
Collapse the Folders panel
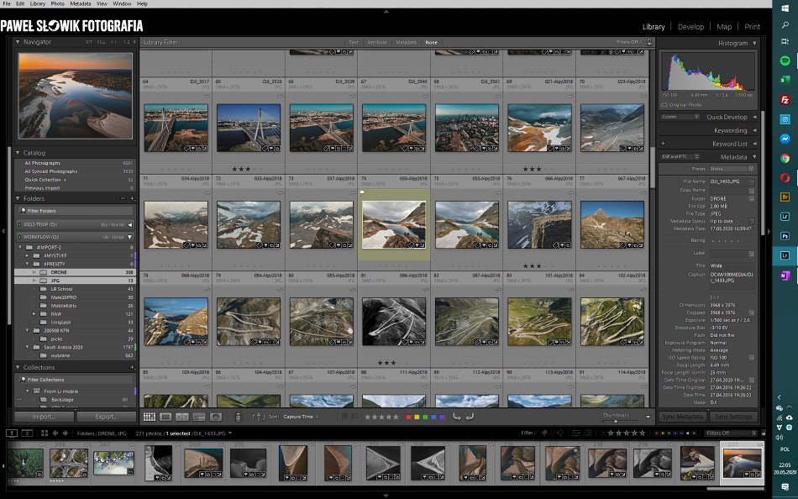pos(18,198)
